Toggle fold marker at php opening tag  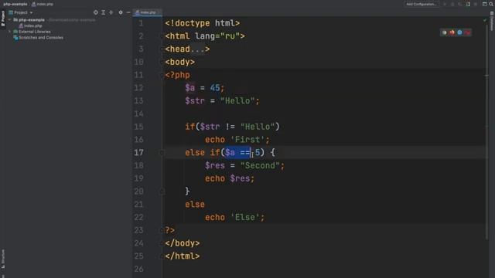(162, 75)
